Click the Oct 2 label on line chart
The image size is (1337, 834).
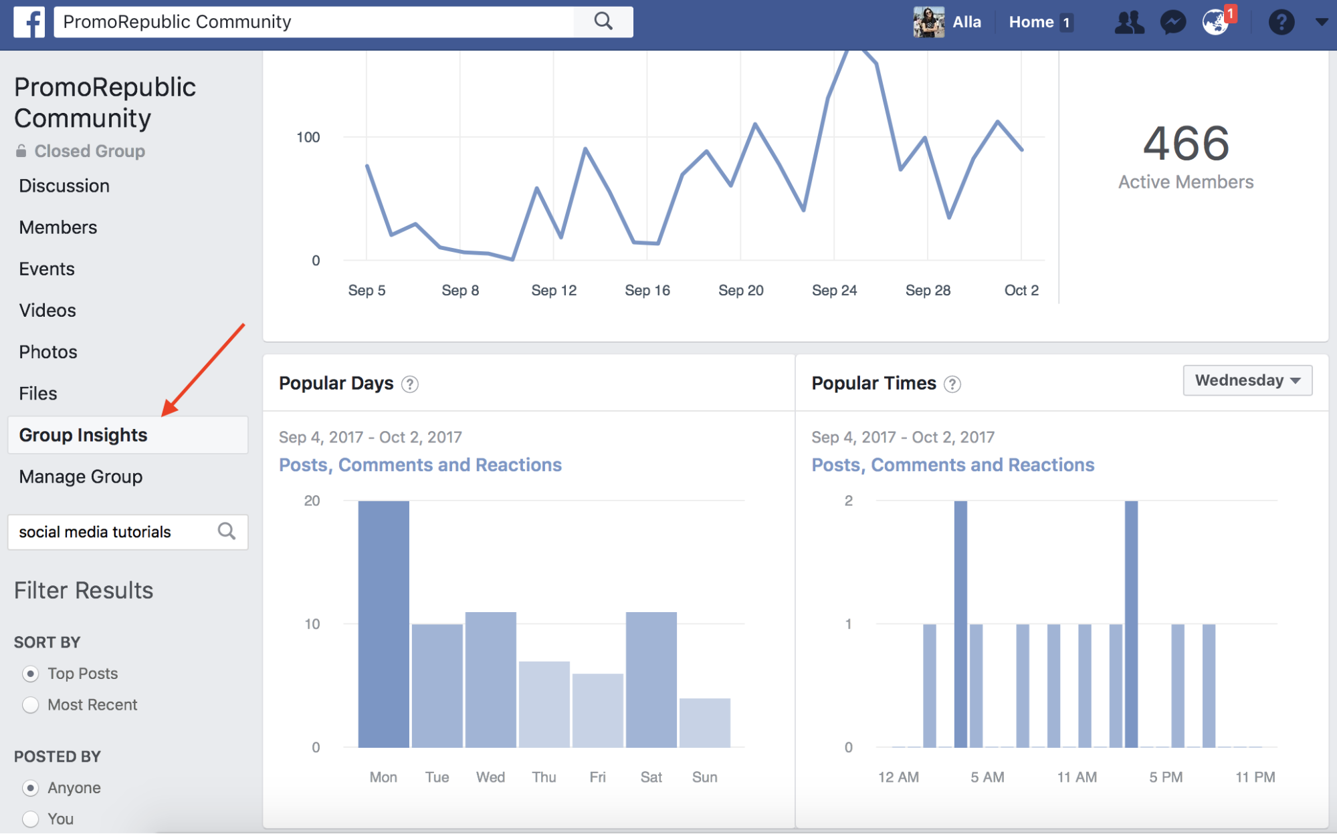click(1021, 290)
